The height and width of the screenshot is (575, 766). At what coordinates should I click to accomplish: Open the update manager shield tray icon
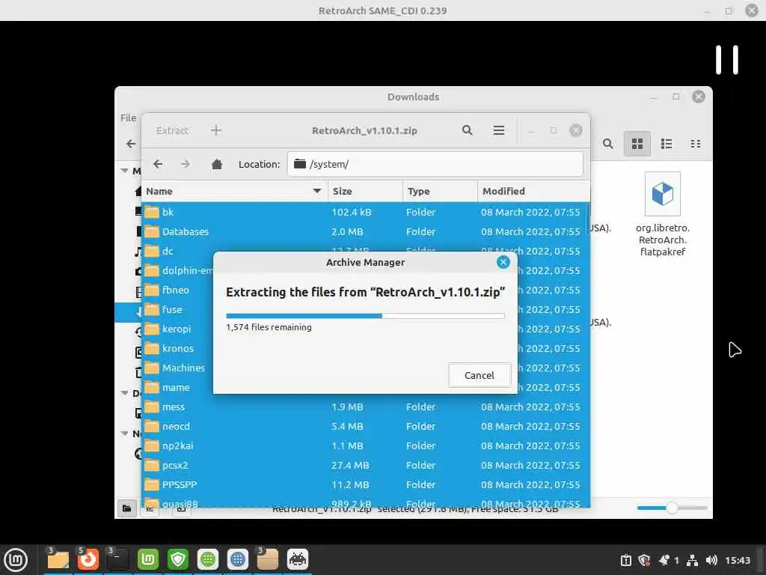click(x=644, y=560)
